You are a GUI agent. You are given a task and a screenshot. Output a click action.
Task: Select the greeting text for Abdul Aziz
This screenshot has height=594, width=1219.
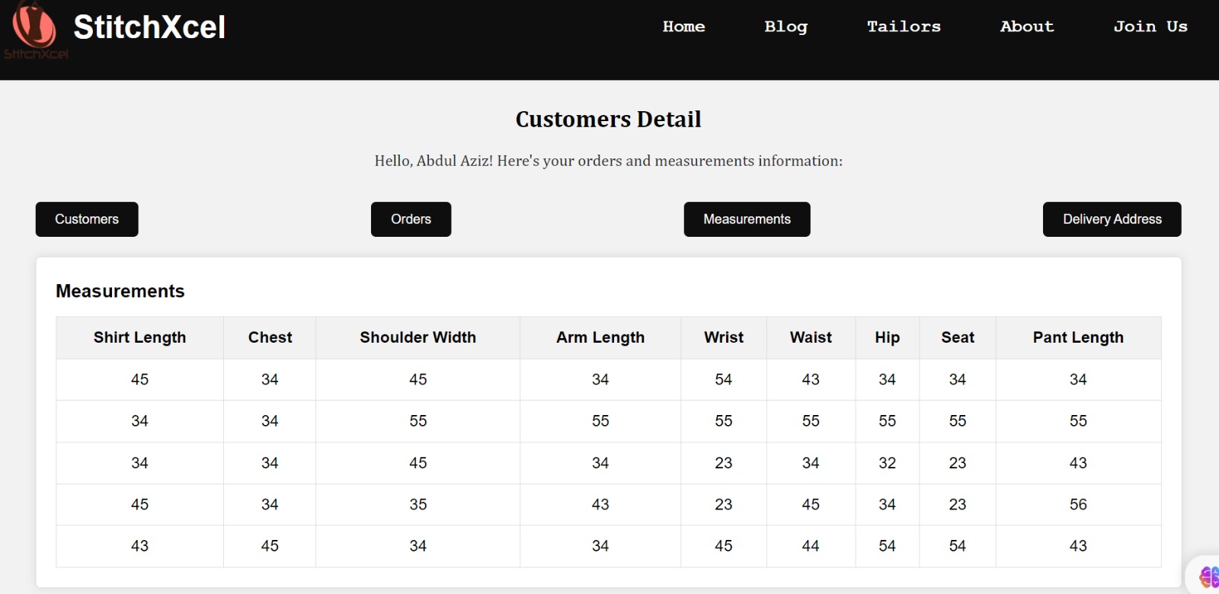tap(608, 161)
